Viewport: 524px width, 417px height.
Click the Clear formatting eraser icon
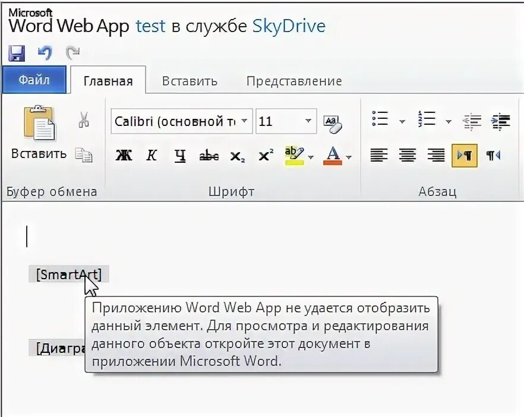tap(333, 124)
